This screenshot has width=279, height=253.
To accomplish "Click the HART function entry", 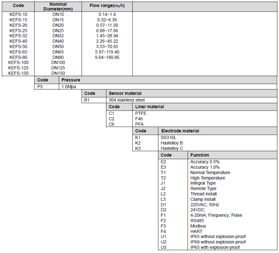I will point(197,231).
